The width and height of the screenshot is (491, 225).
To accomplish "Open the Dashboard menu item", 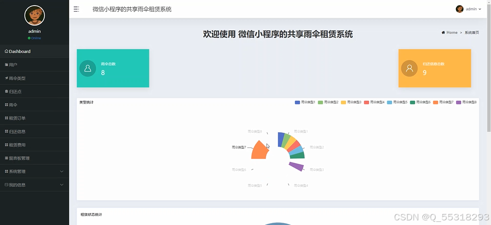I will (34, 51).
